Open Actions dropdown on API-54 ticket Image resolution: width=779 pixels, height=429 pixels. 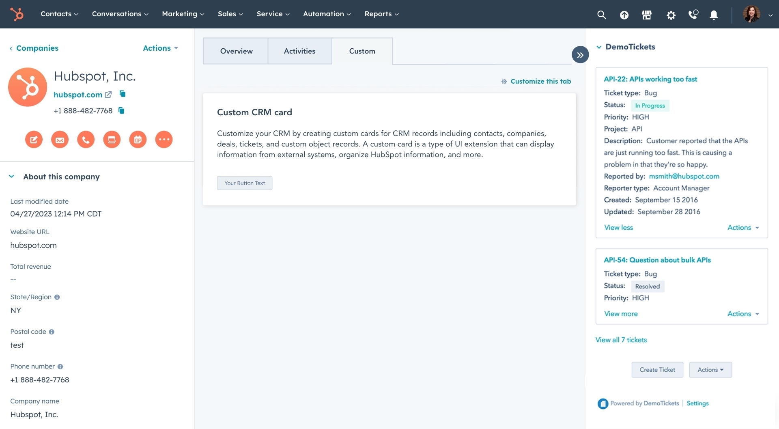pos(743,314)
